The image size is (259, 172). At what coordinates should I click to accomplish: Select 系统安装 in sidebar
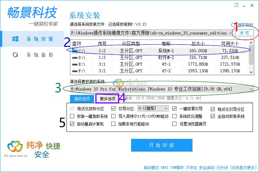pyautogui.click(x=32, y=39)
